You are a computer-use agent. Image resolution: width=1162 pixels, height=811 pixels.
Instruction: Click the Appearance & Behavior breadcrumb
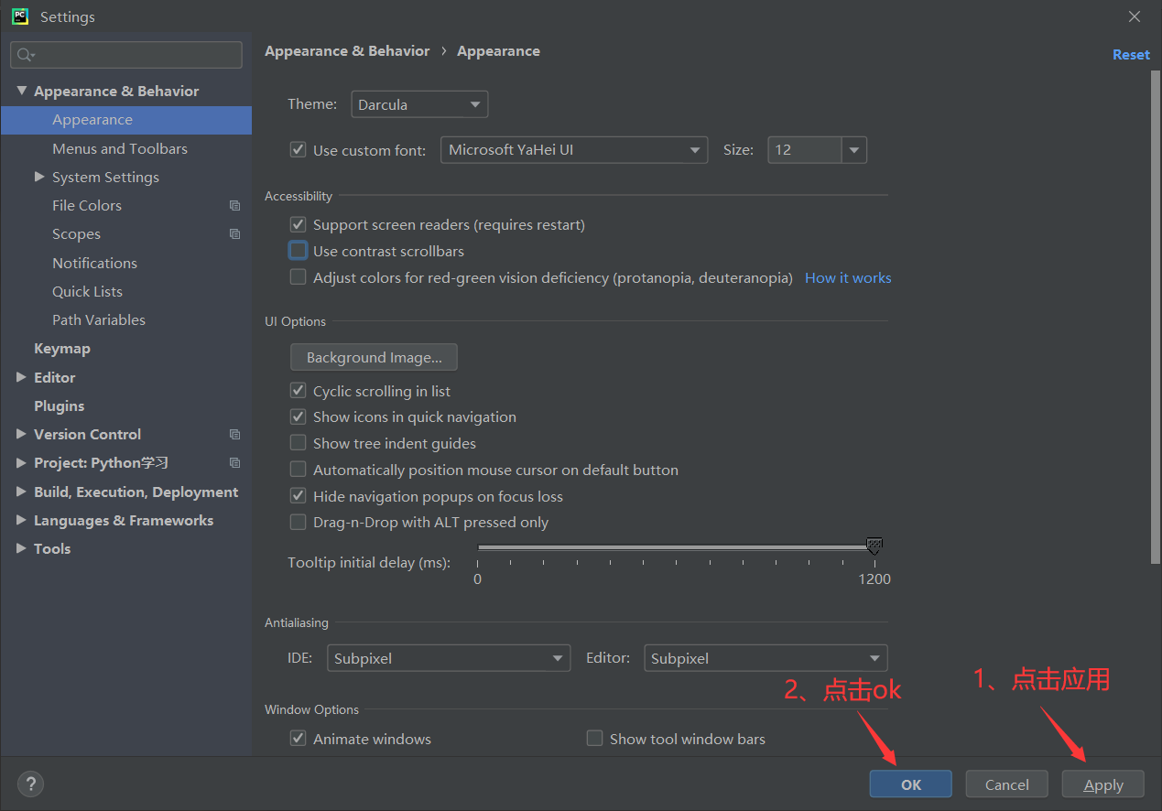pos(347,51)
